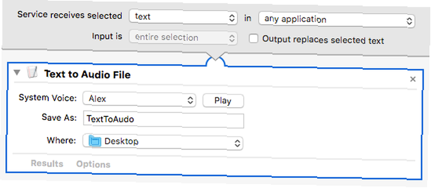431x188 pixels.
Task: Click the text dropdown stepper arrows
Action: pos(232,18)
